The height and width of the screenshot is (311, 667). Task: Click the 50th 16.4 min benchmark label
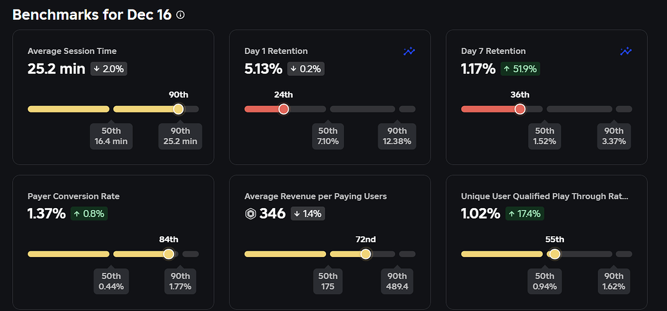click(112, 136)
